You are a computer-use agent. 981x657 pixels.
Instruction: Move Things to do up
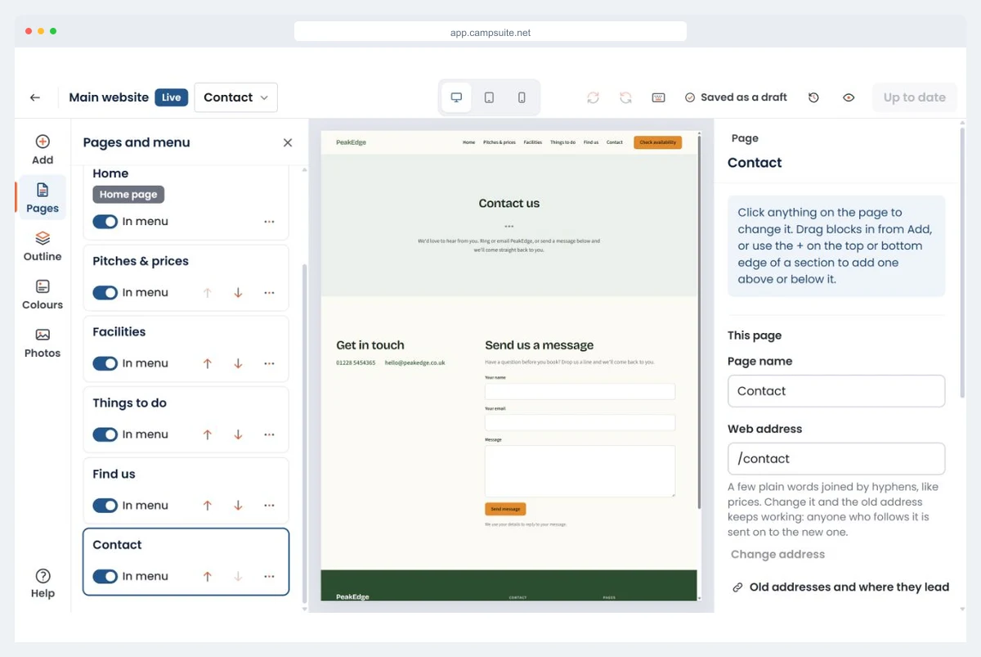[208, 434]
